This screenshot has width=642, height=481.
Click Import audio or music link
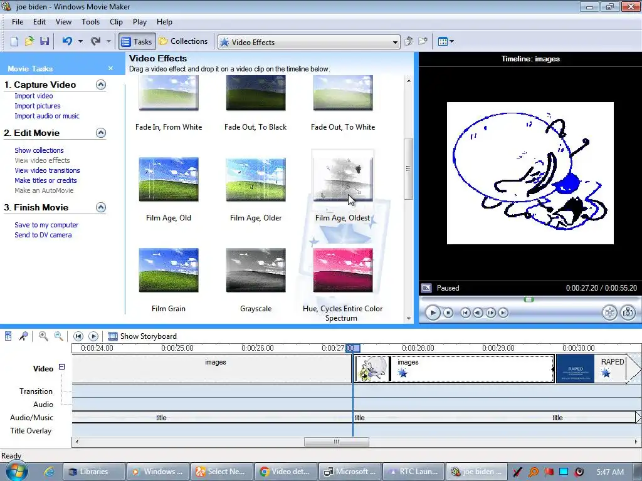tap(47, 116)
